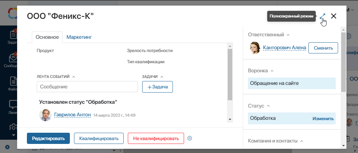Click right panel scrollbar thumb
The width and height of the screenshot is (358, 153).
[343, 62]
